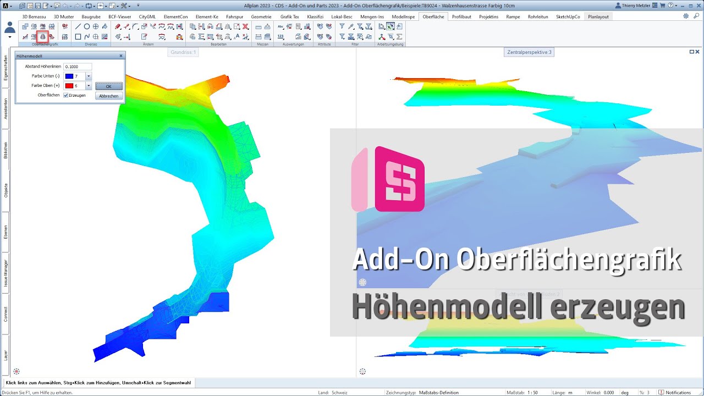Select the spline curve tool in Diverses
Viewport: 704px width, 396px height.
coord(87,37)
